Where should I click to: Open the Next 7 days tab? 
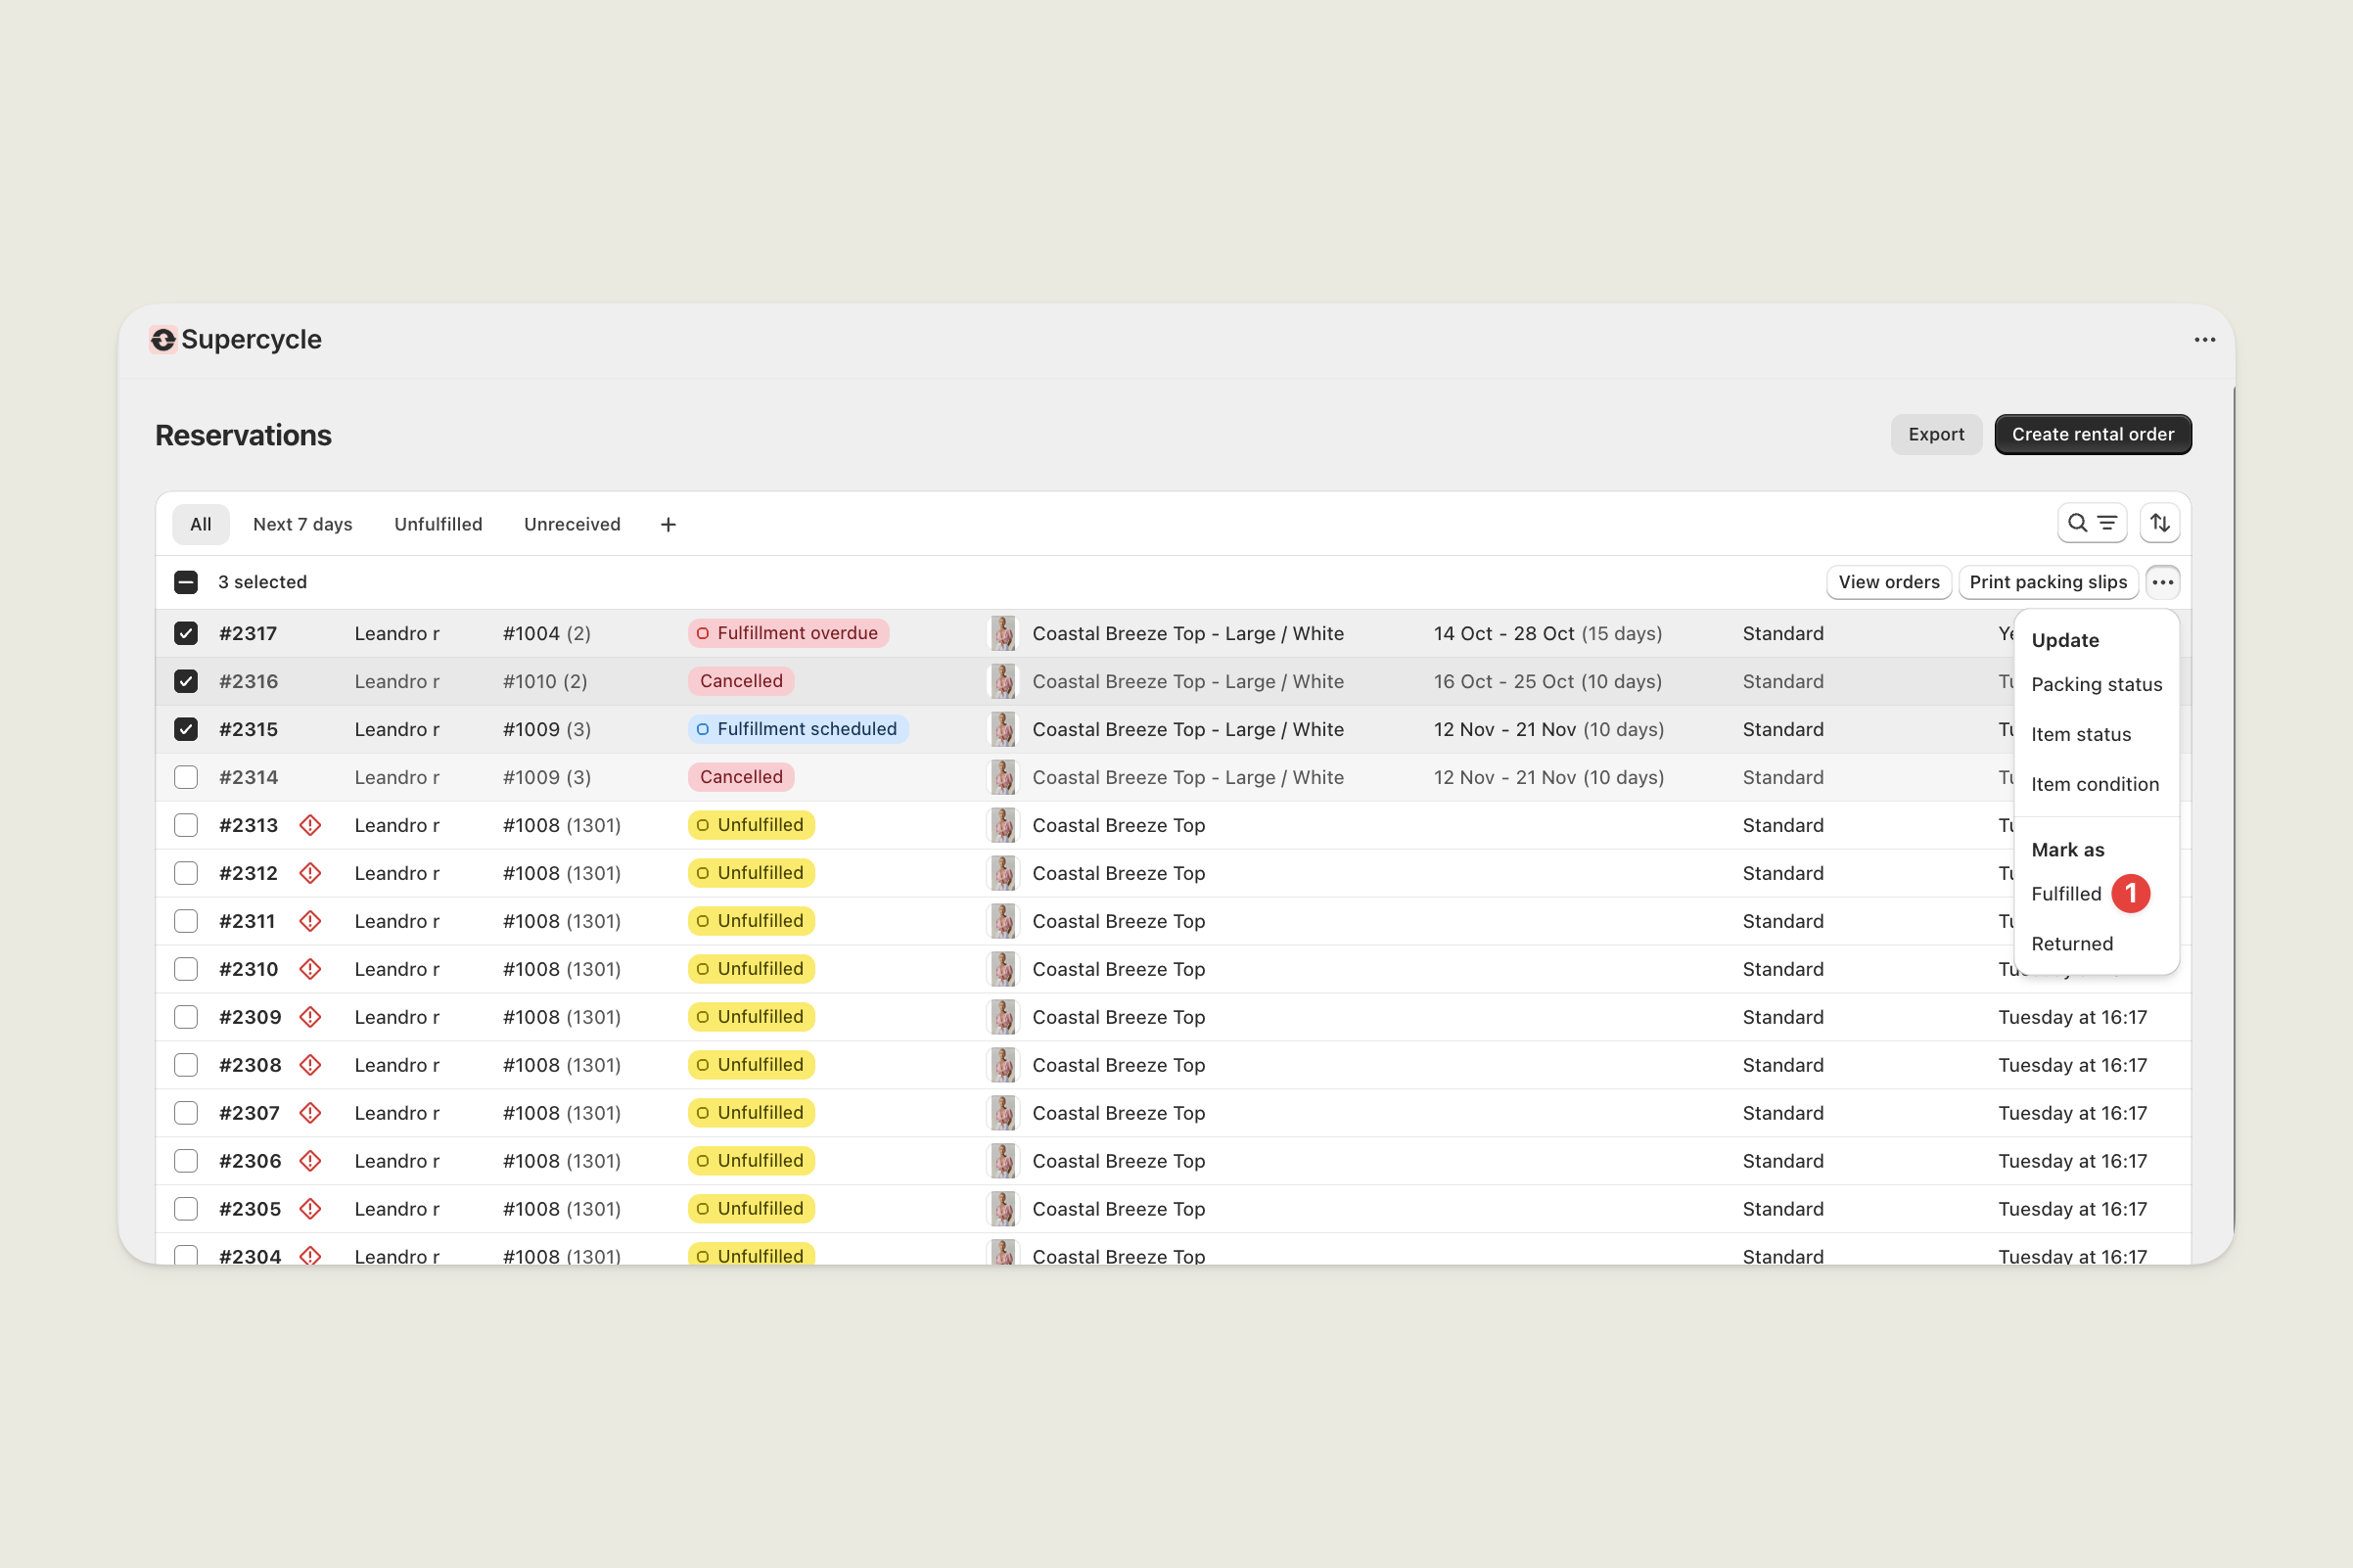pyautogui.click(x=302, y=524)
